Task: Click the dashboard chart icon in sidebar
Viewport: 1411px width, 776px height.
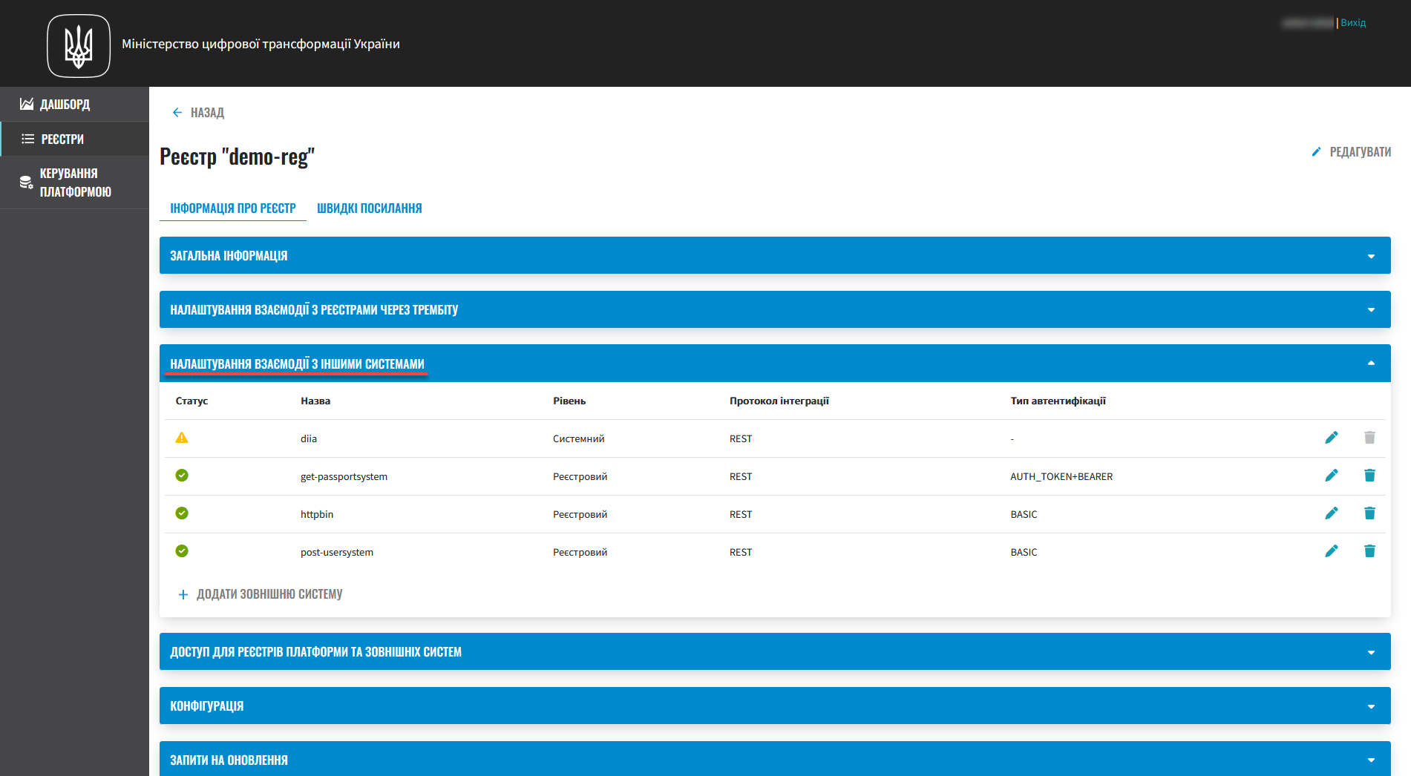Action: (27, 104)
